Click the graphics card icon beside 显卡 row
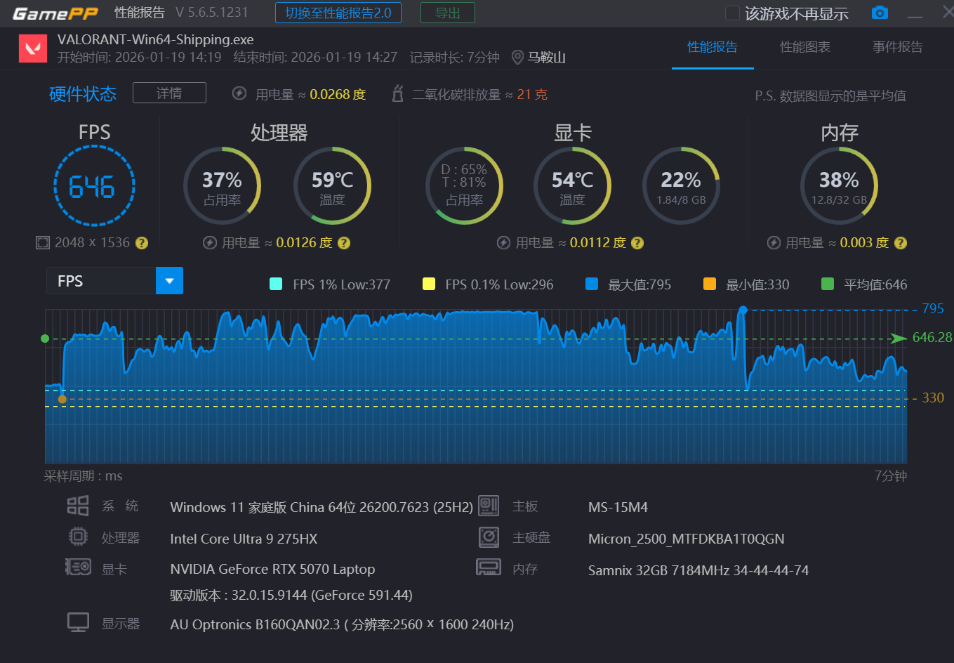 pyautogui.click(x=78, y=567)
